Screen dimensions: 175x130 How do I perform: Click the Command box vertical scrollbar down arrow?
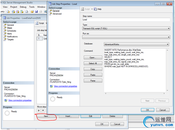click(167, 90)
